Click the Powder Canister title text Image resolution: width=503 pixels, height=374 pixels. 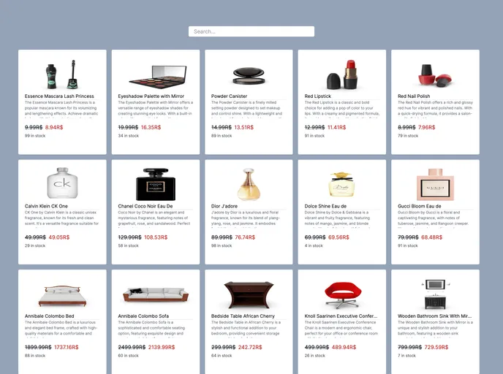[229, 96]
